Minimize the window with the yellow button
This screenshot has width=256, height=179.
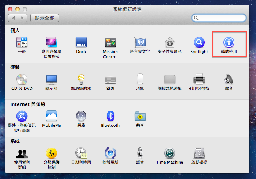tap(18, 9)
